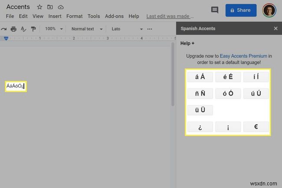Insert the inverted exclamation mark ¡

point(228,127)
